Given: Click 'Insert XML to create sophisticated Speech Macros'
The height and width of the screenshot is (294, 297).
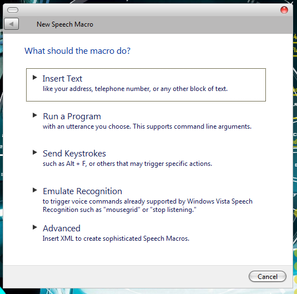Looking at the screenshot, I should click(116, 239).
